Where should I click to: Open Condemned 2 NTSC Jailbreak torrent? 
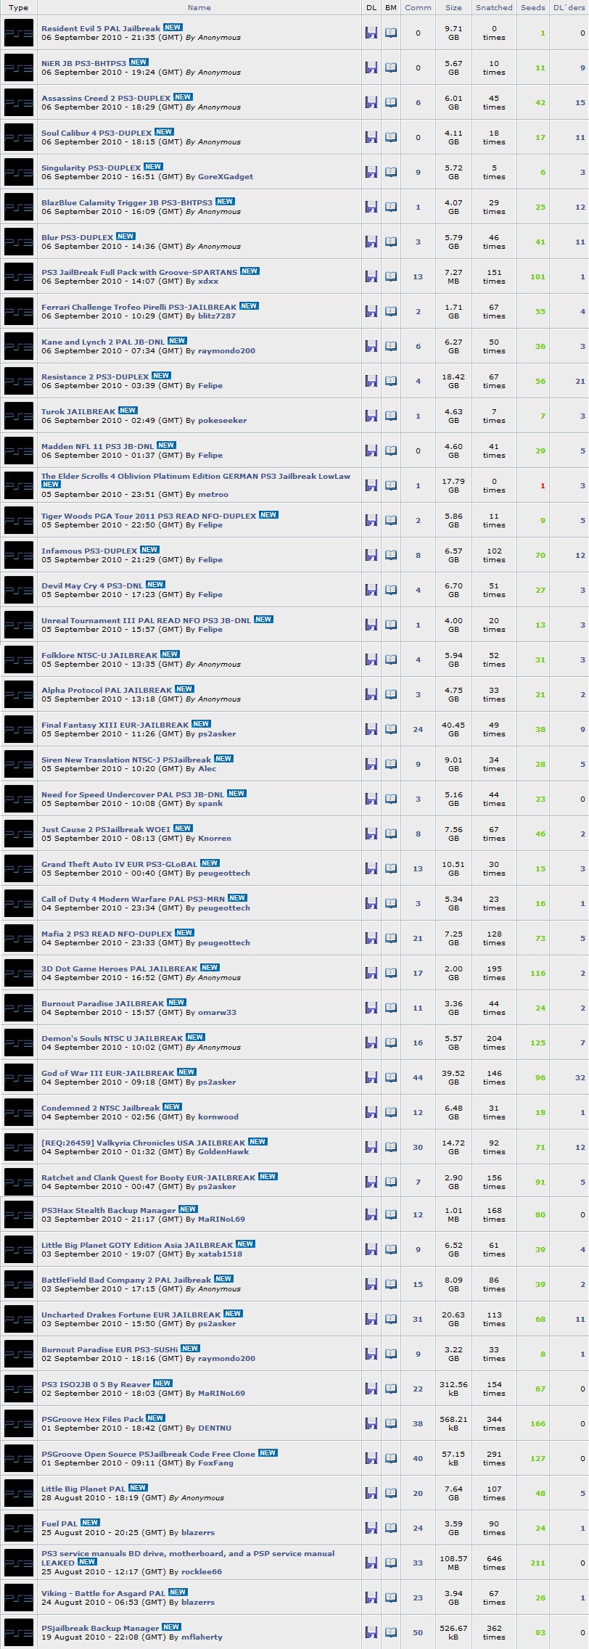tap(100, 1108)
